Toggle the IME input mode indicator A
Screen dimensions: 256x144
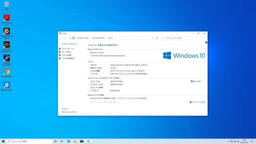click(238, 141)
